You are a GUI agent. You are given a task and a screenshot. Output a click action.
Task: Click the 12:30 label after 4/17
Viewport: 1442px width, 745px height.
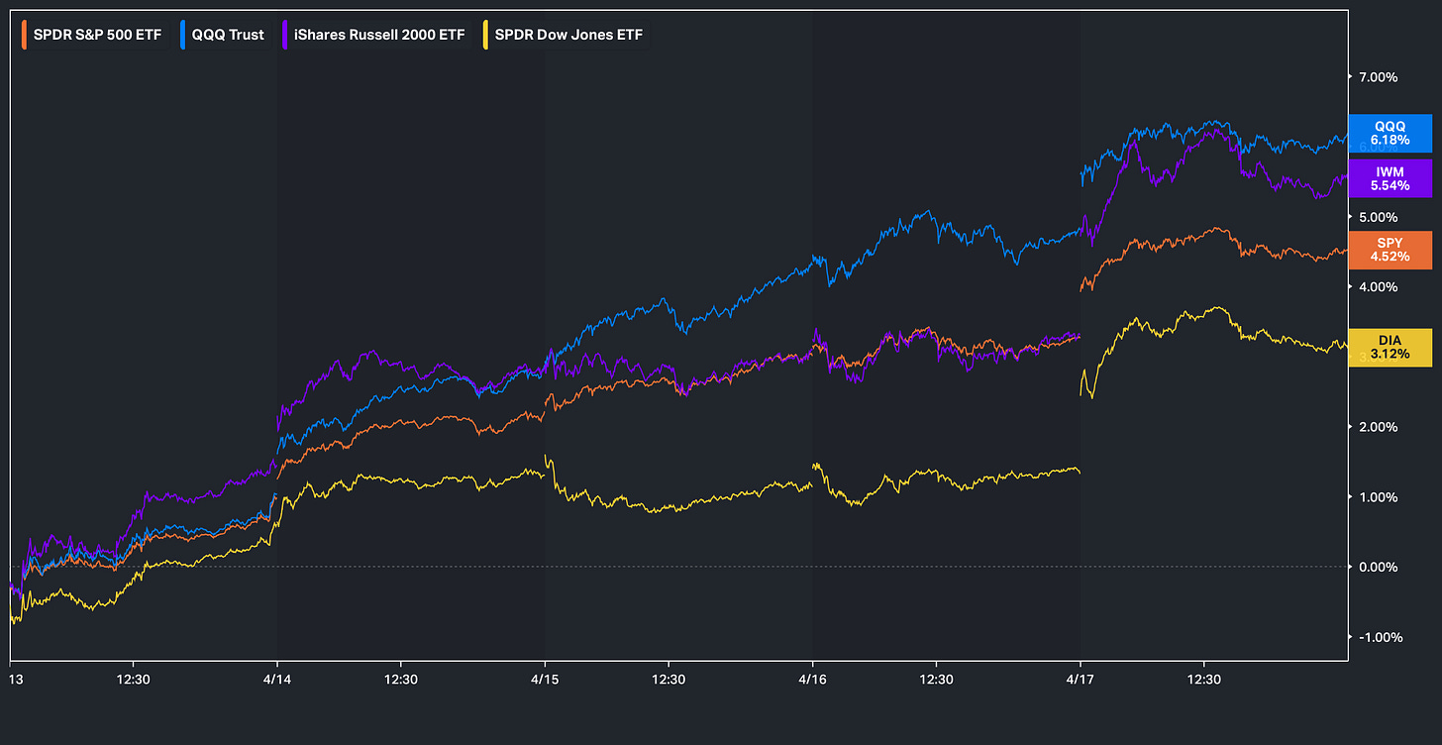click(1203, 680)
